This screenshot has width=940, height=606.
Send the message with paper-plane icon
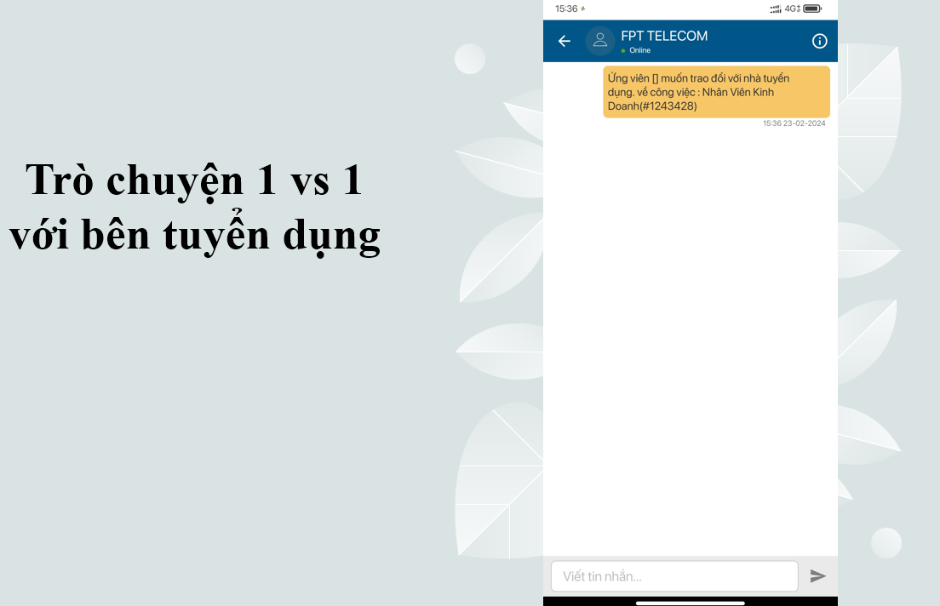coord(817,576)
